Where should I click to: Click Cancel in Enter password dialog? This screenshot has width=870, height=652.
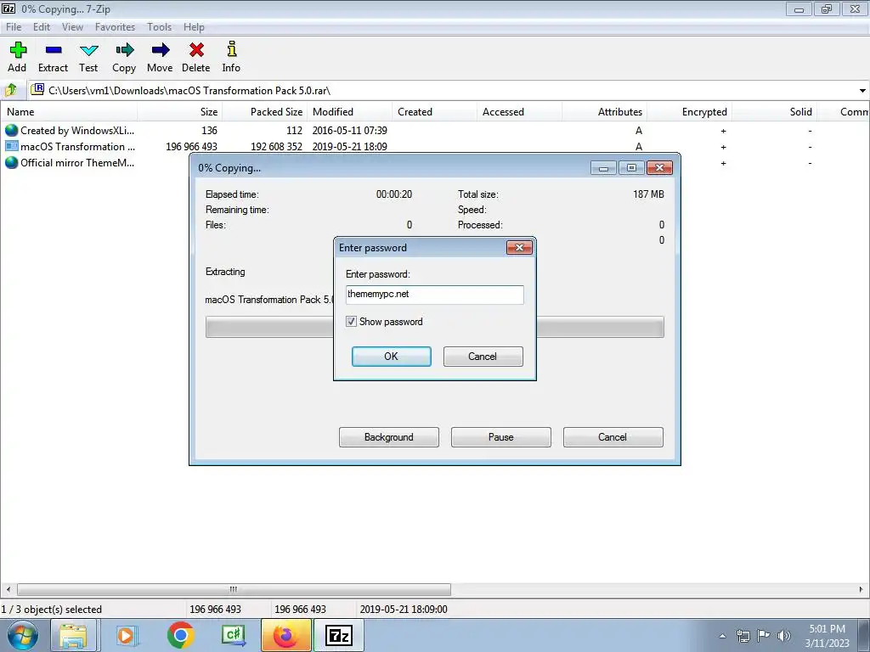pyautogui.click(x=483, y=357)
